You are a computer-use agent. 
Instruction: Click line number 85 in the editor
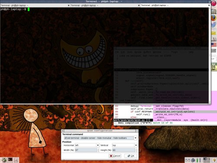point(117,112)
